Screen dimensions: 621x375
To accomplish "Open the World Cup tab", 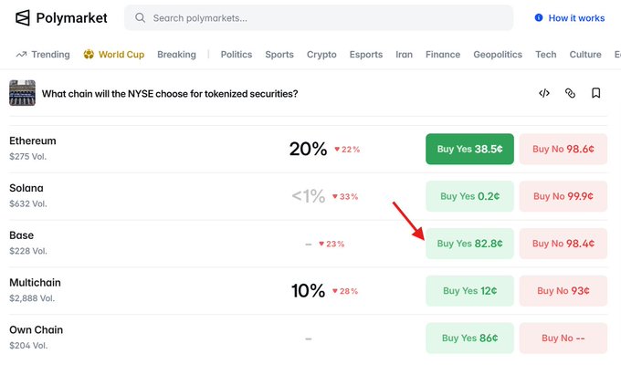I will pyautogui.click(x=121, y=55).
